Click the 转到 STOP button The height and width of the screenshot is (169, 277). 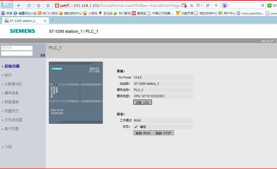coord(163,133)
